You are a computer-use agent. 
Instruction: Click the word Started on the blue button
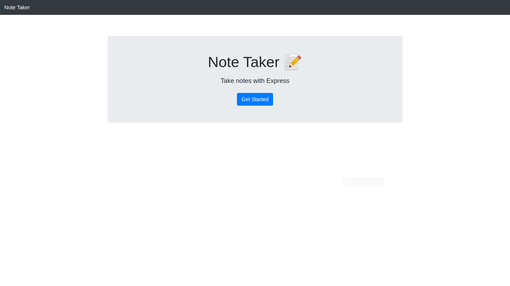(261, 99)
